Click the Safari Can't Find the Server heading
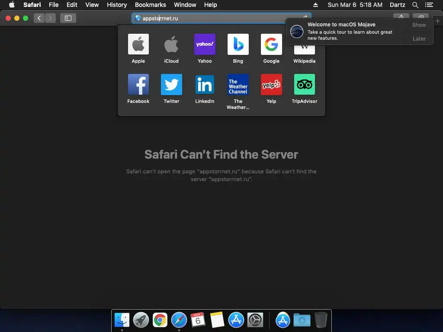Viewport: 443px width, 332px height. 221,154
